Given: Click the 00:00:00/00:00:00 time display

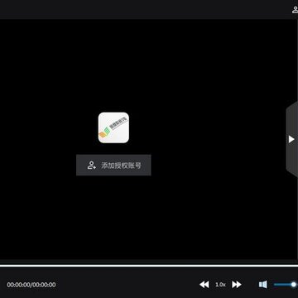Looking at the screenshot, I should [31, 285].
